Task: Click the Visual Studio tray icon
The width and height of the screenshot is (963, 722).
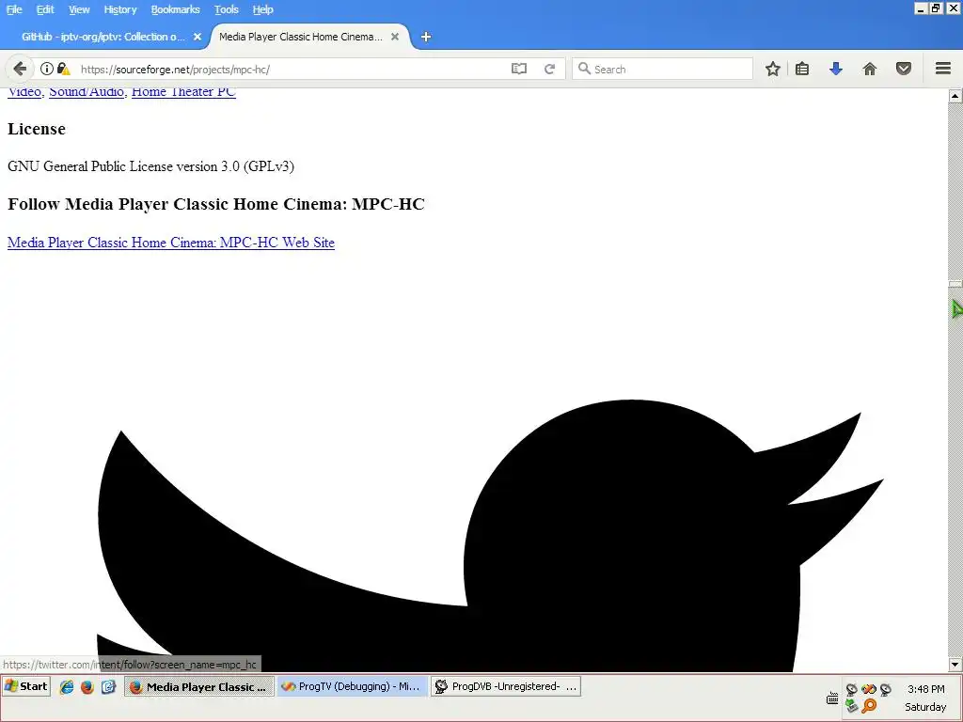Action: [868, 689]
